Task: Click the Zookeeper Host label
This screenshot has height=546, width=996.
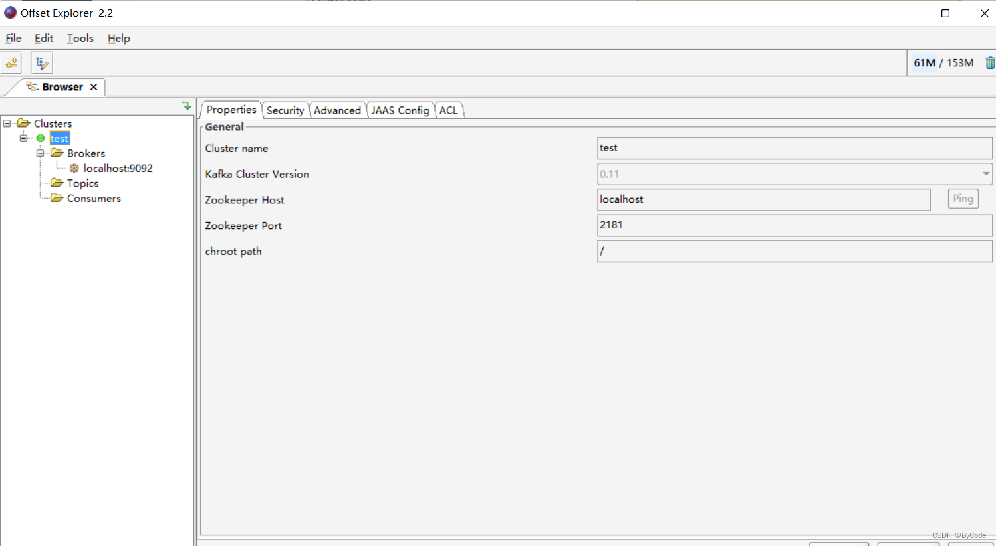Action: [x=245, y=200]
